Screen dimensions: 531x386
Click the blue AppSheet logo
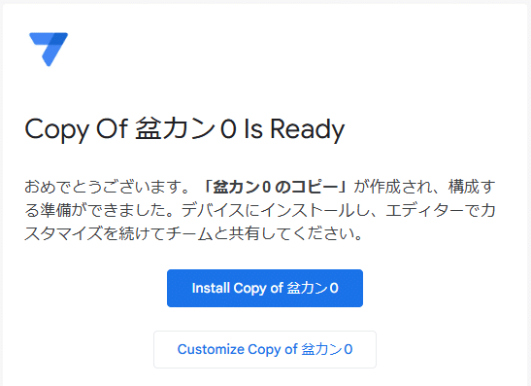pyautogui.click(x=49, y=50)
